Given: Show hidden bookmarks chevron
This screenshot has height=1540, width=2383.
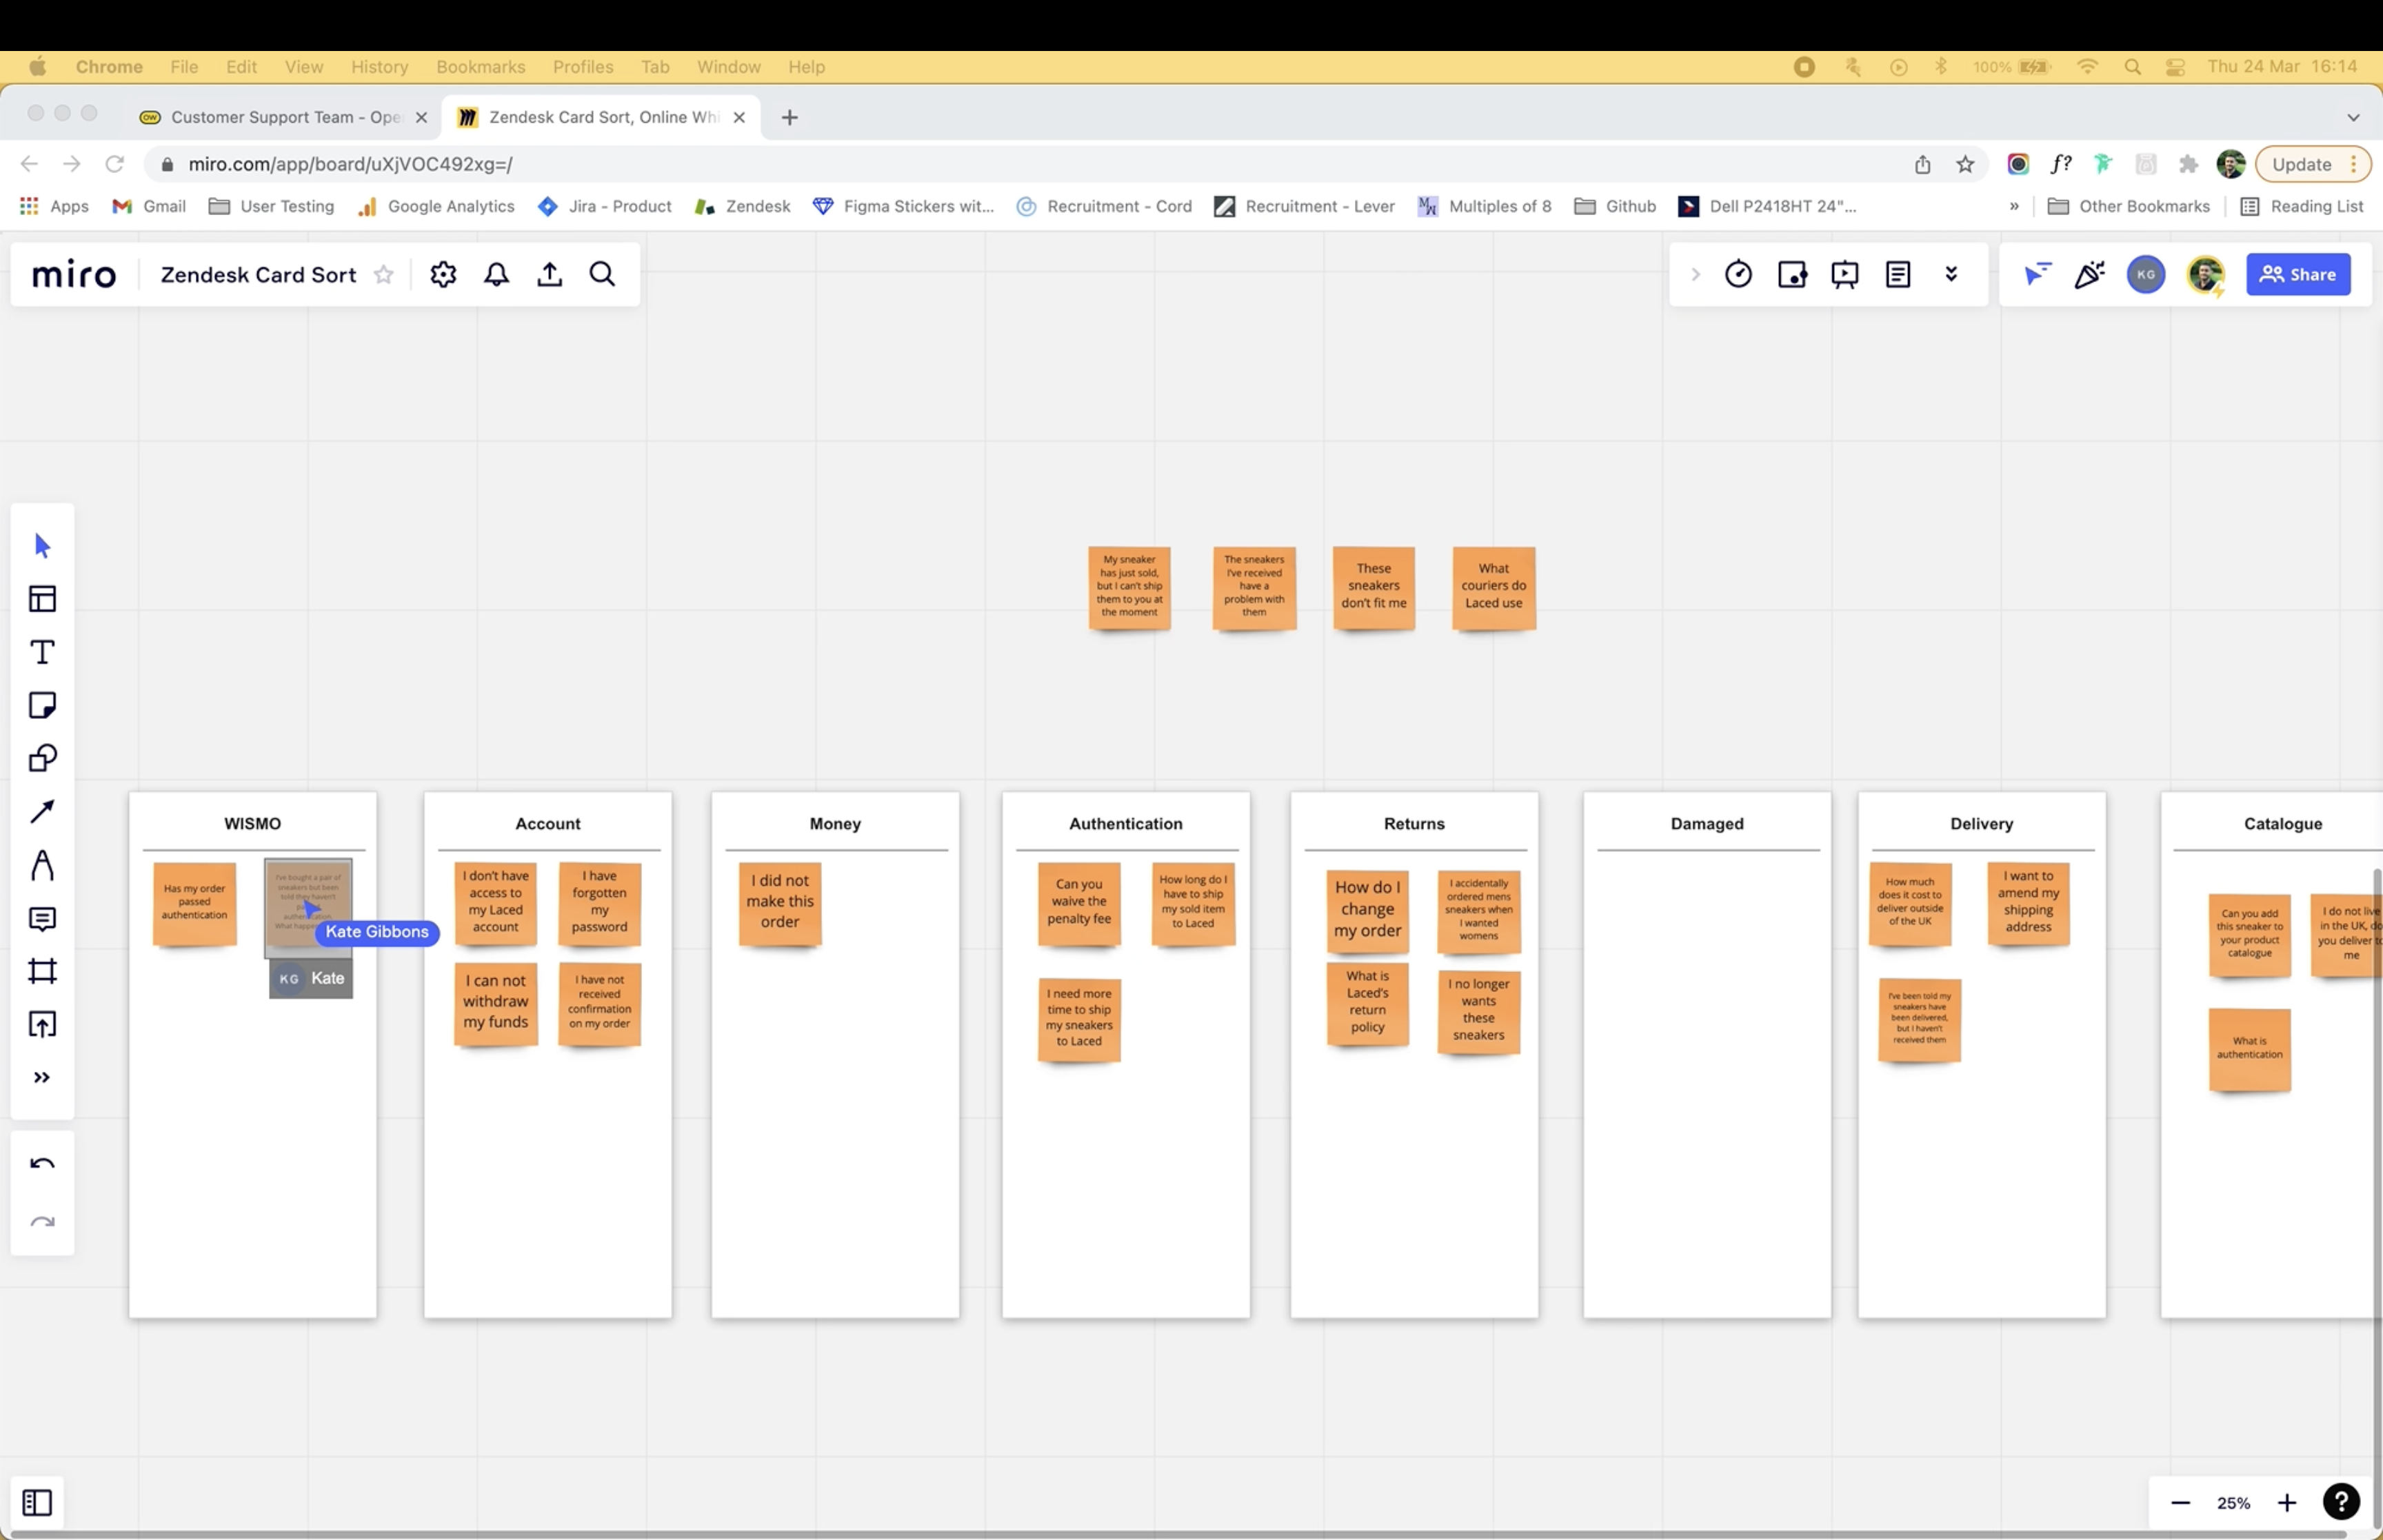Looking at the screenshot, I should 2014,206.
